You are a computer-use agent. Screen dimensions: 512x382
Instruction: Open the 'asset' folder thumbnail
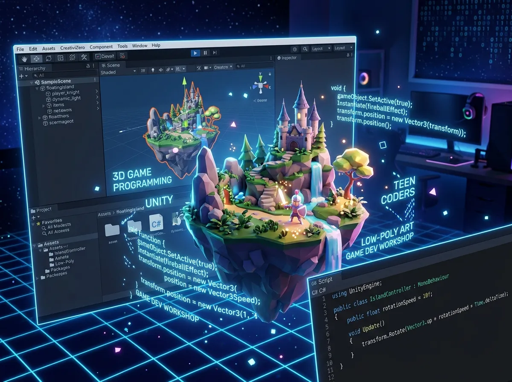(112, 231)
